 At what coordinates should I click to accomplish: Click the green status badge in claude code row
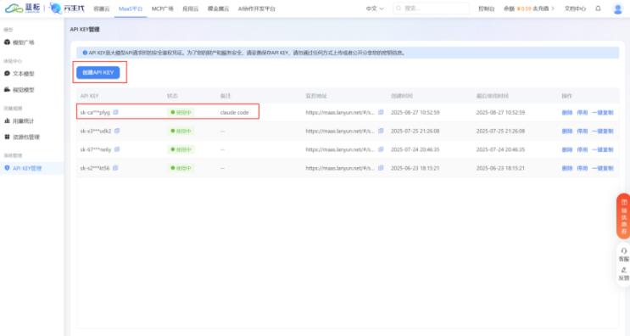181,113
